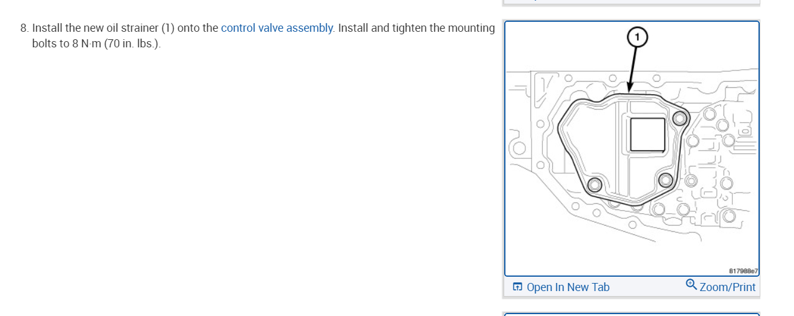Click the strainer's lower-right mounting bolt
Viewport: 794px width, 316px height.
(665, 181)
